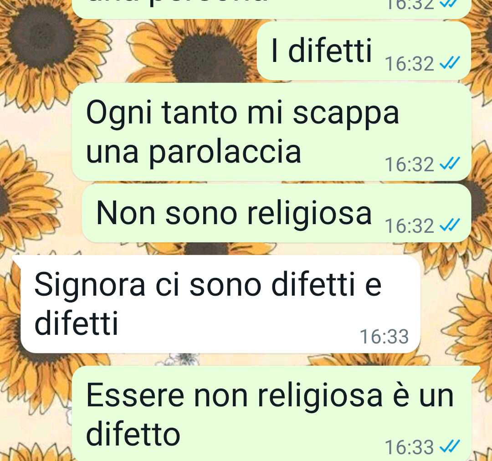Click the 16:33 timestamp on the white received bubble
The height and width of the screenshot is (461, 492).
pos(384,337)
